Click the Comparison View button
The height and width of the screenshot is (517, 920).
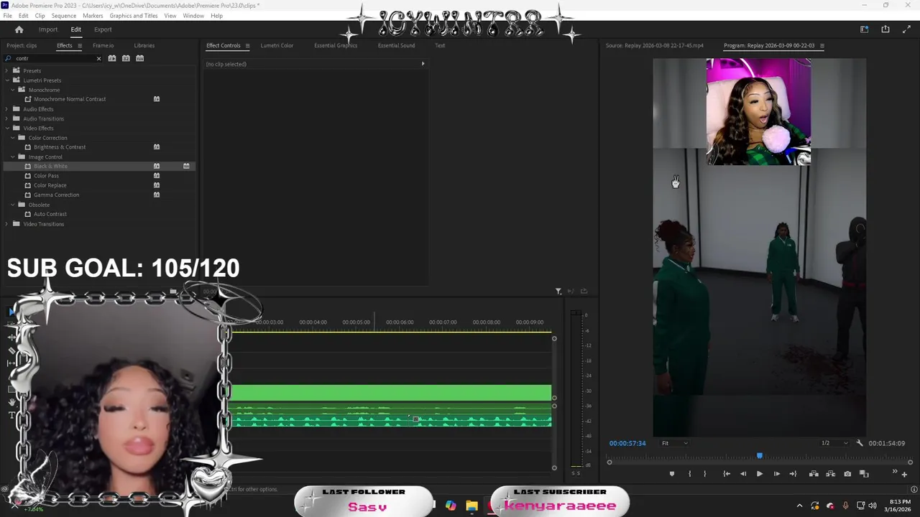[864, 474]
